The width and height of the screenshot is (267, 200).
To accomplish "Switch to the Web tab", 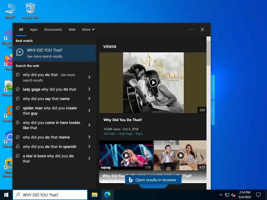I will (x=72, y=30).
